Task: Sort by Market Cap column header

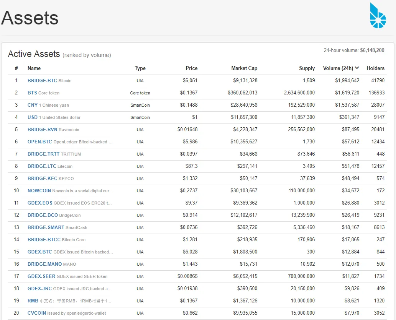Action: tap(244, 68)
